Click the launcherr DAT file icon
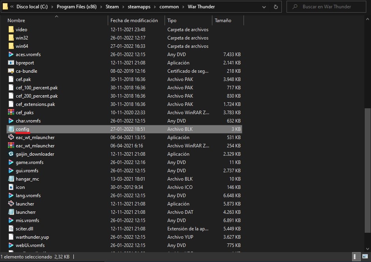Screen dimensions: 371x262 (11, 212)
